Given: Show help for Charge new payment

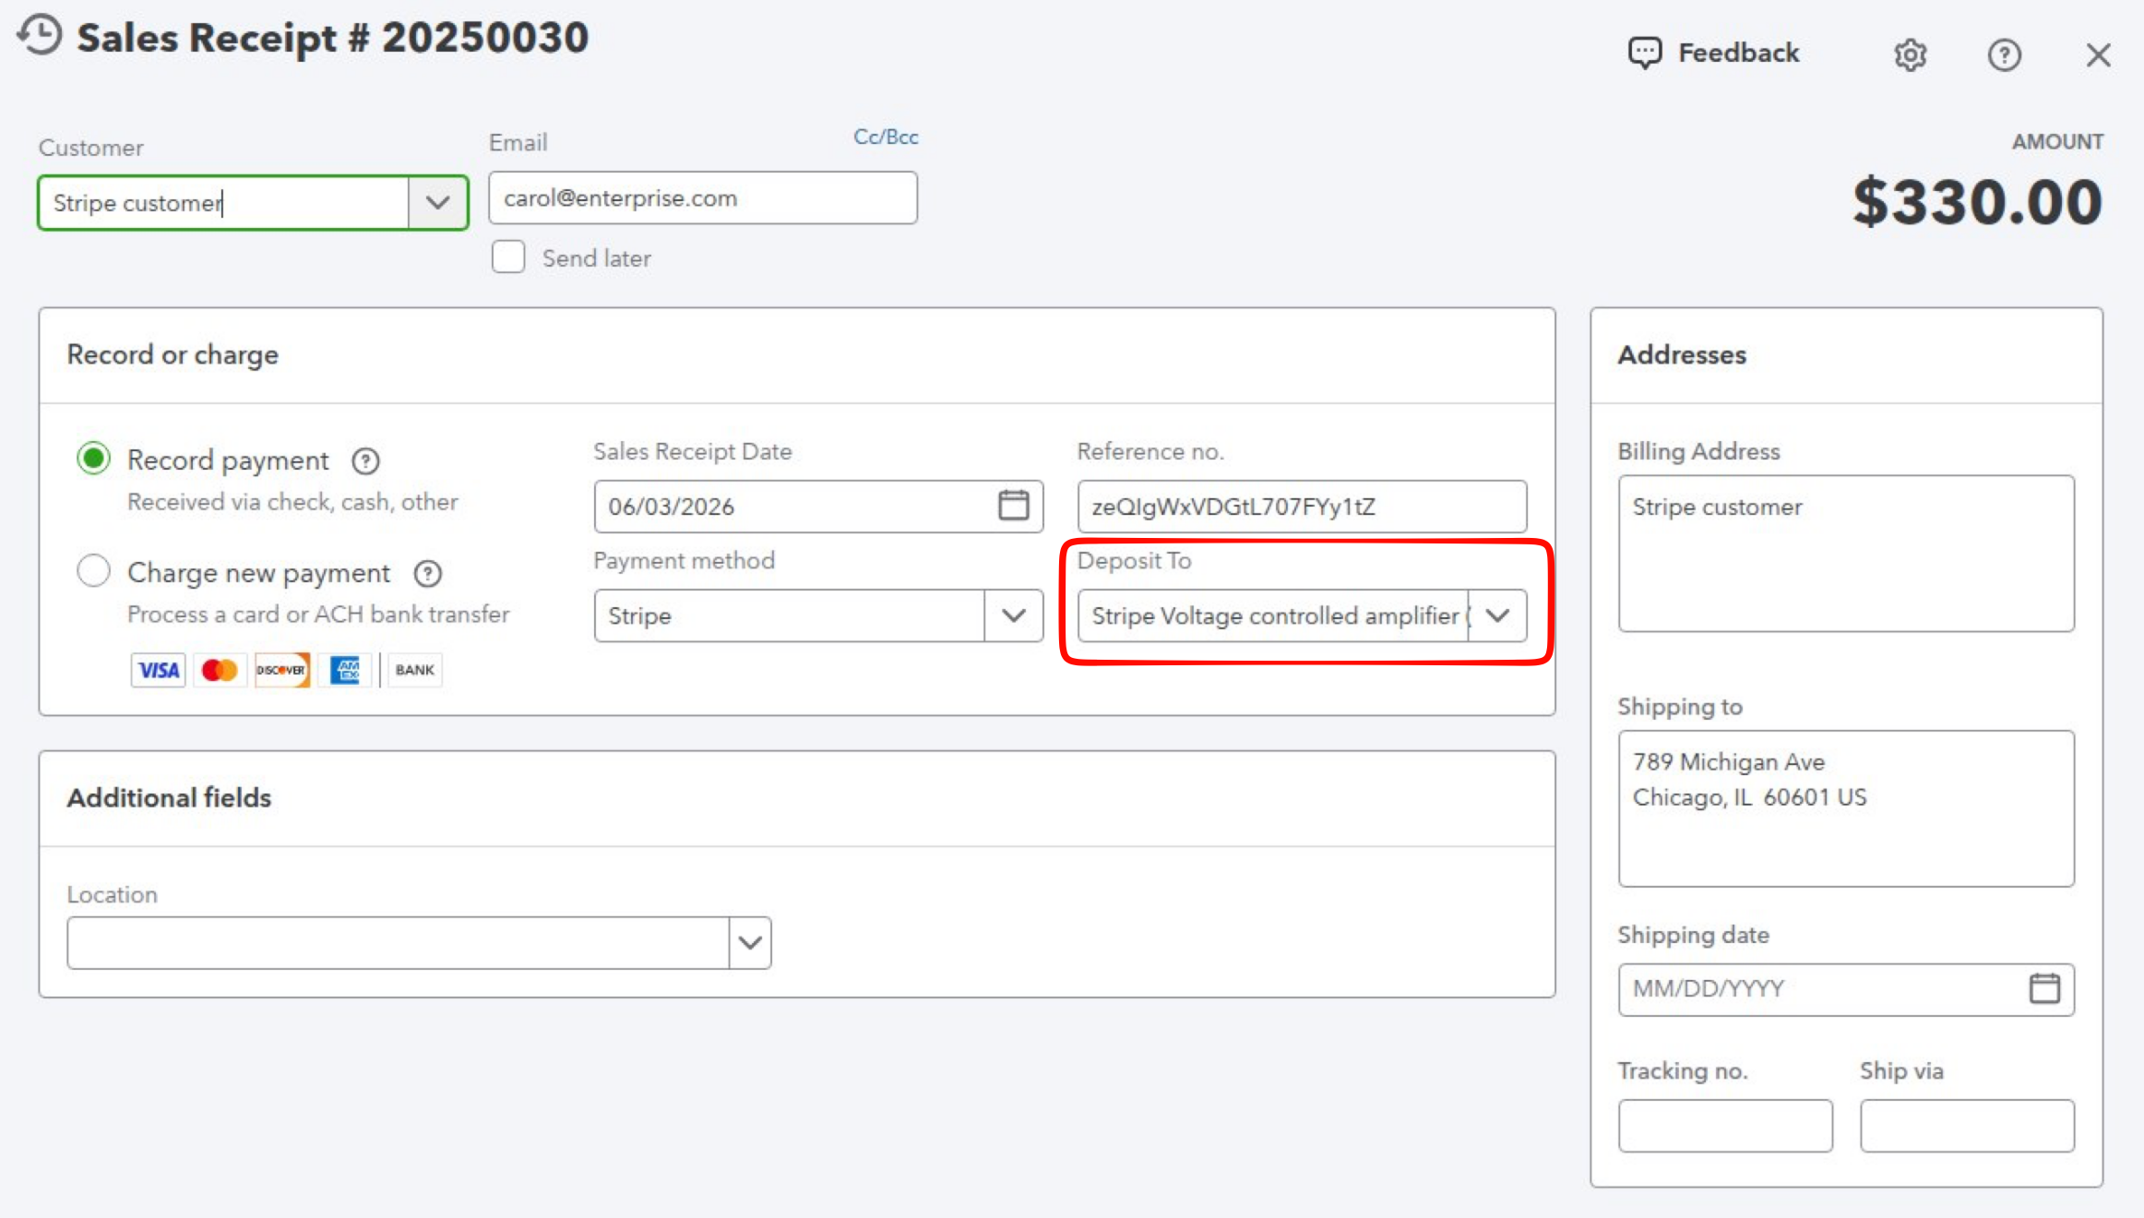Looking at the screenshot, I should pyautogui.click(x=427, y=574).
